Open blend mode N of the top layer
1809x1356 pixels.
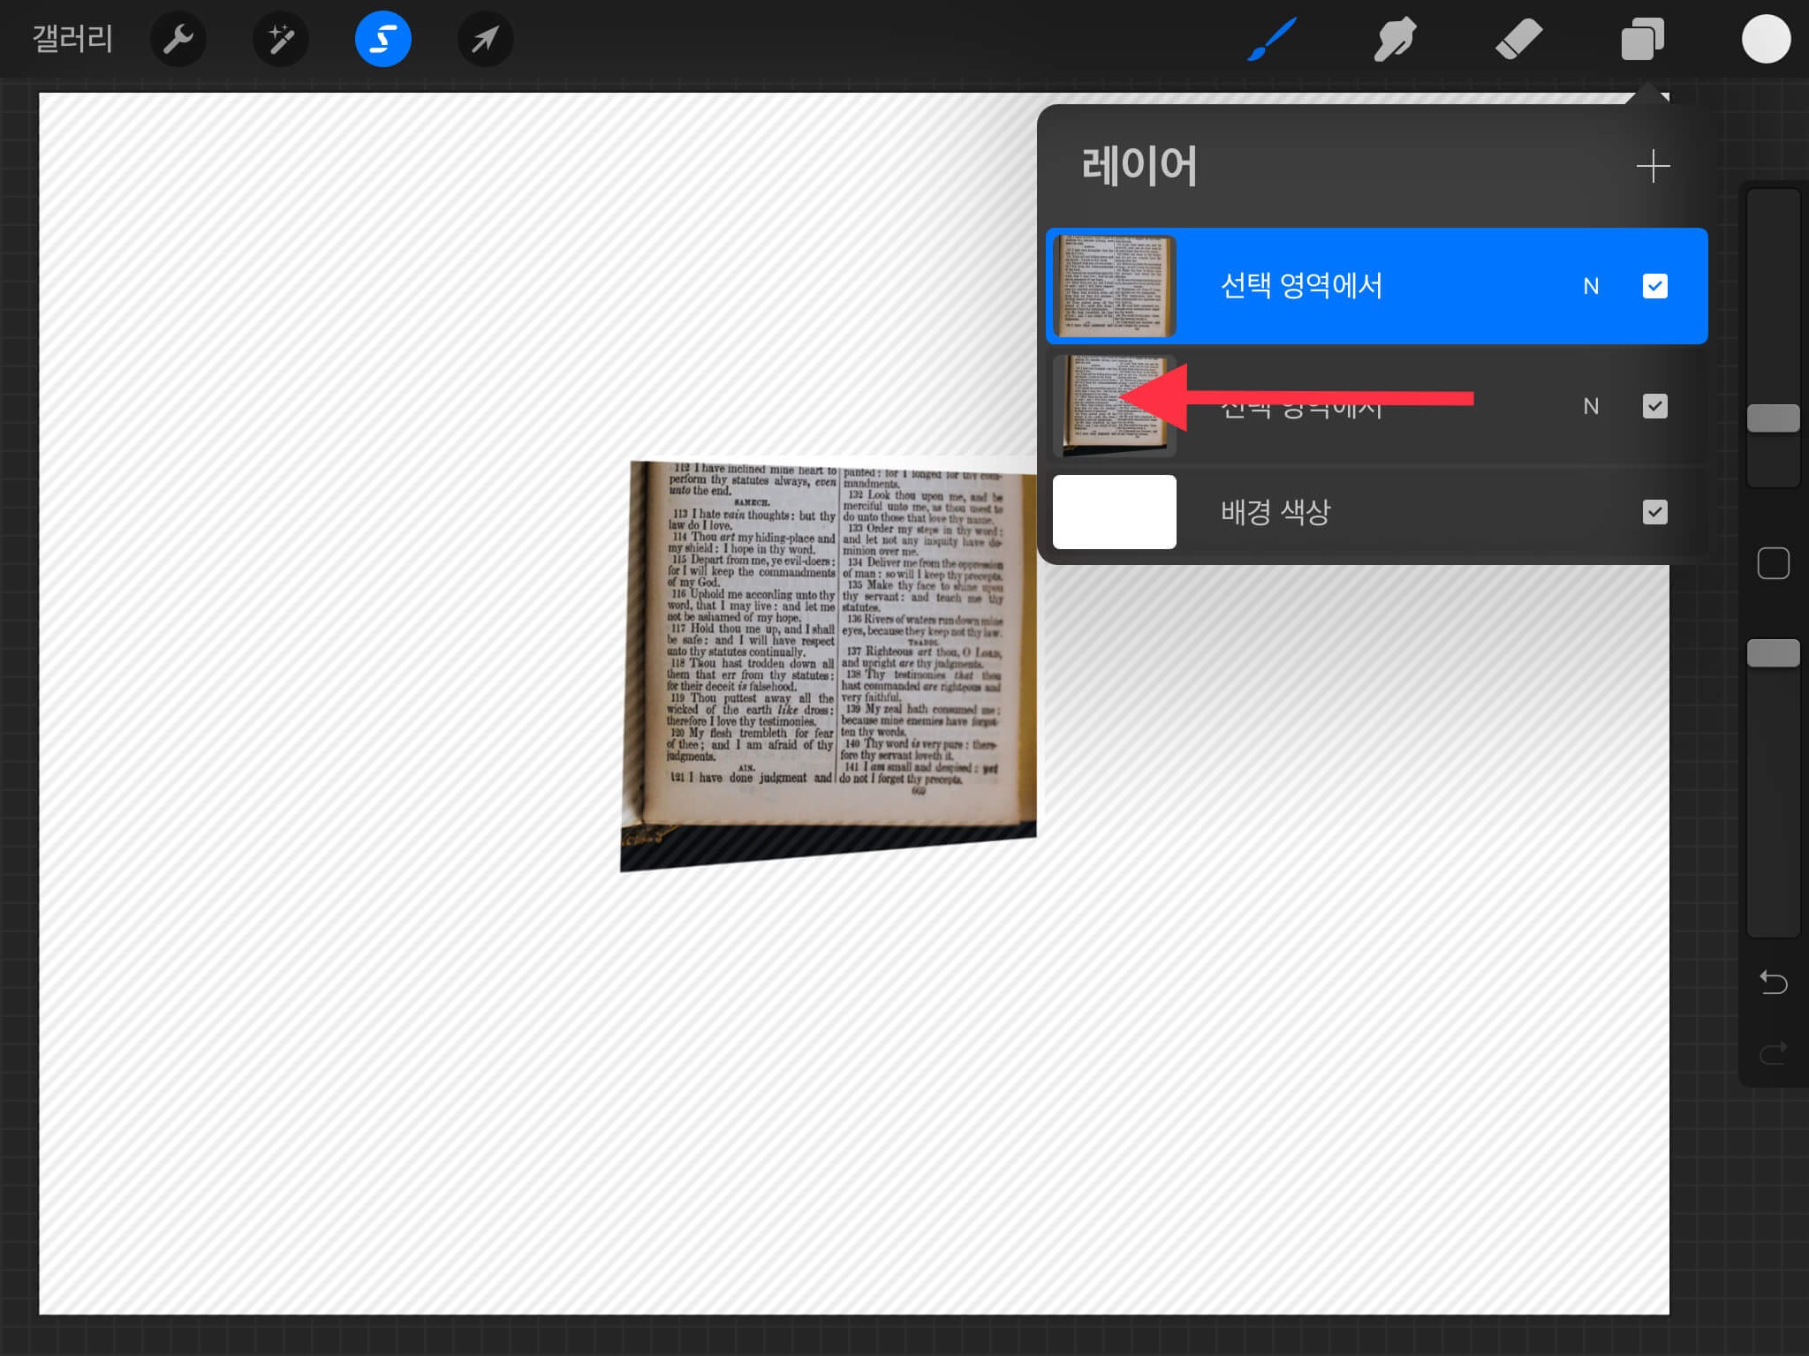coord(1591,286)
